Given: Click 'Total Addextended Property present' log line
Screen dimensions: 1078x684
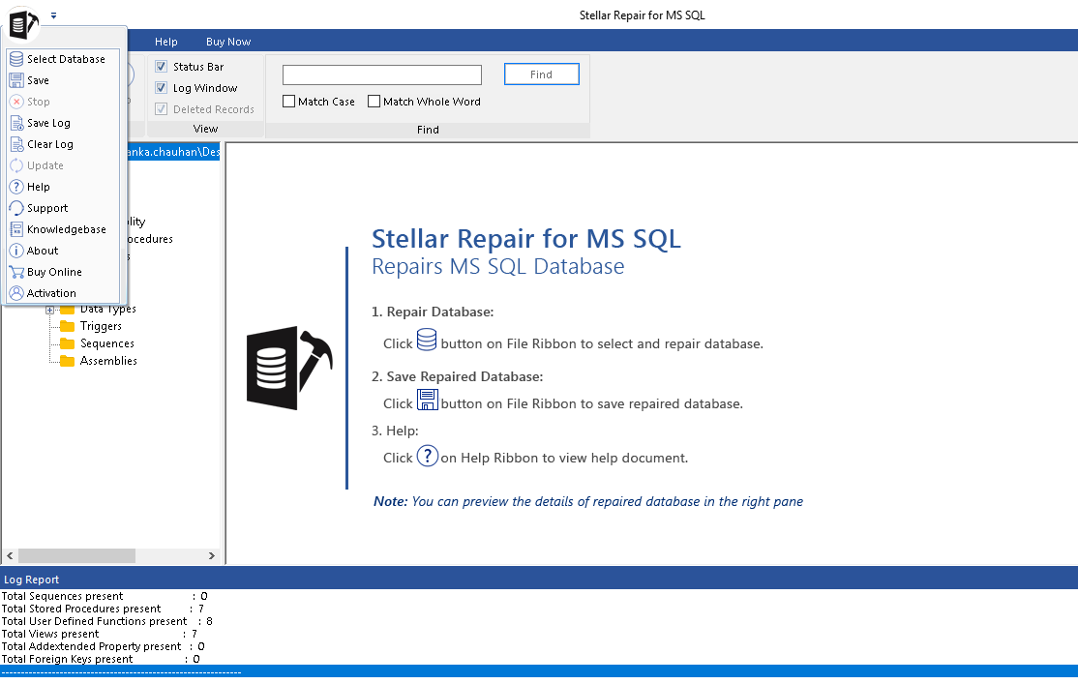Looking at the screenshot, I should 103,646.
